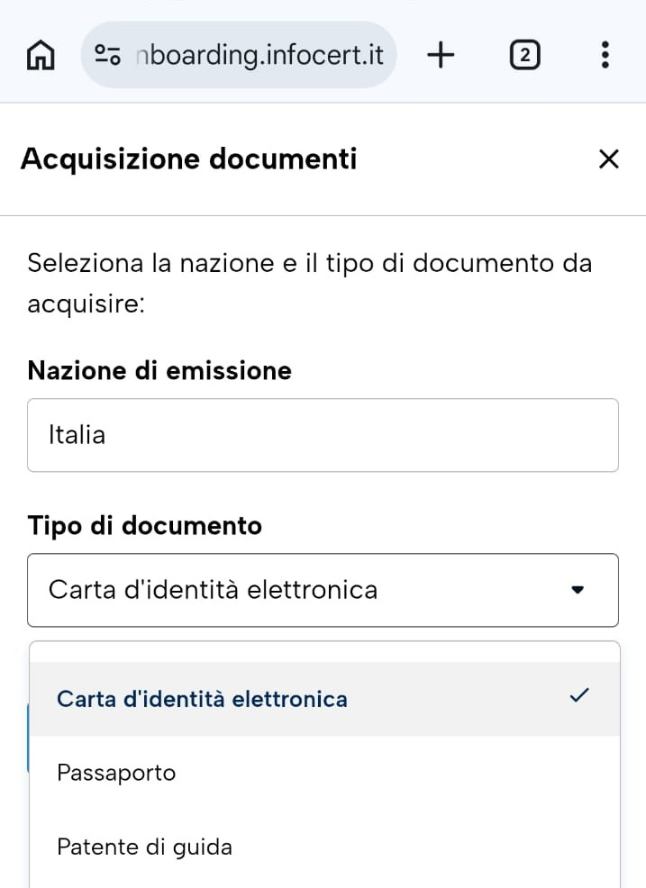Screen dimensions: 646x888
Task: Close the Acquisizione documenti dialog
Action: point(608,159)
